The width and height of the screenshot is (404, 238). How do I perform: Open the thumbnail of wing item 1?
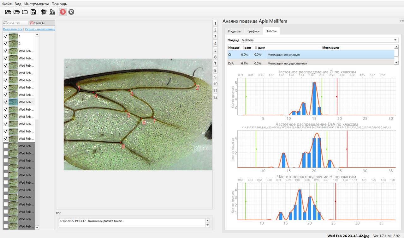(x=13, y=36)
